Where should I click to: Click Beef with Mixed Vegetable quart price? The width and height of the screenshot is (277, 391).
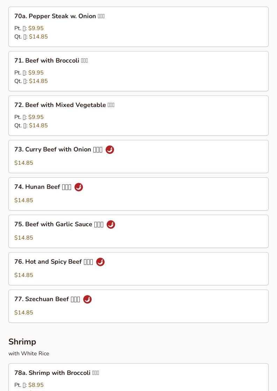[38, 126]
